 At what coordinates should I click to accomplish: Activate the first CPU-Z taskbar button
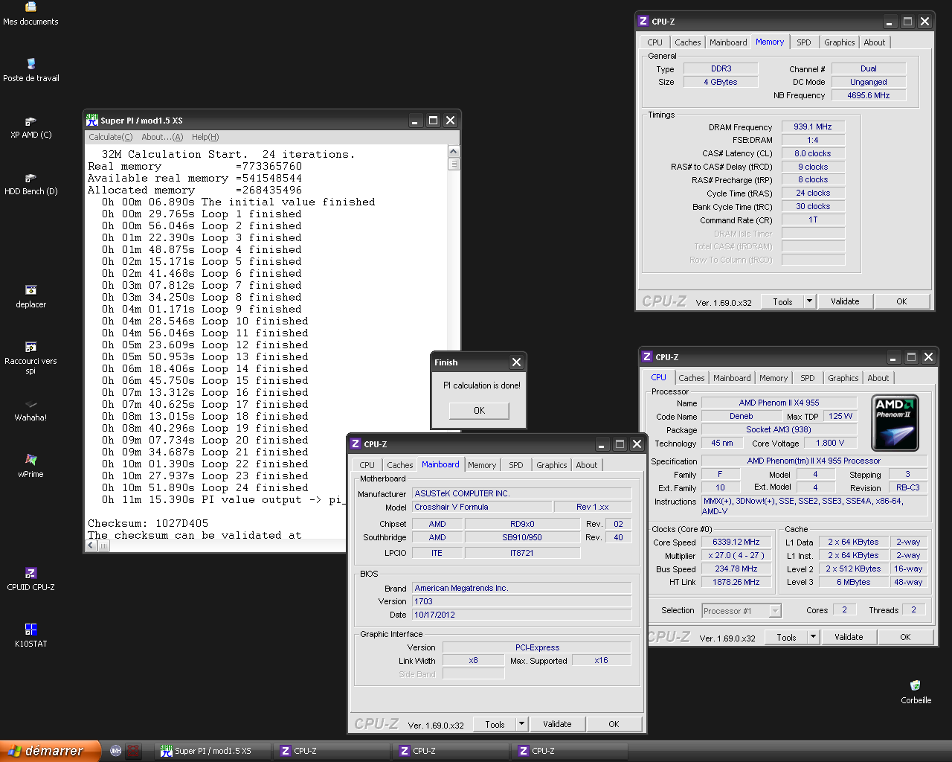(331, 751)
